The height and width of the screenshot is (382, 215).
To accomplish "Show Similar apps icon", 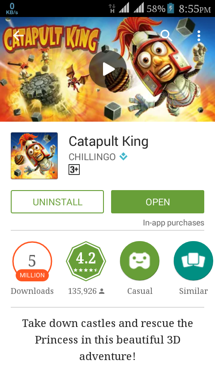I will (x=193, y=261).
